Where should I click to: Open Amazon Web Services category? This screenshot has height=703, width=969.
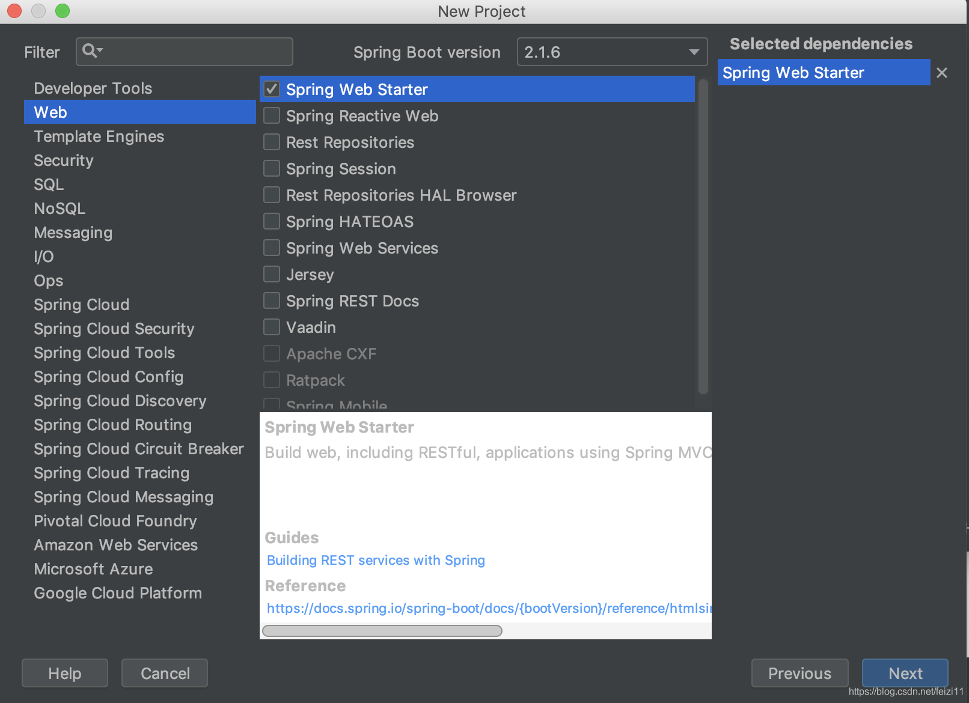pyautogui.click(x=139, y=545)
